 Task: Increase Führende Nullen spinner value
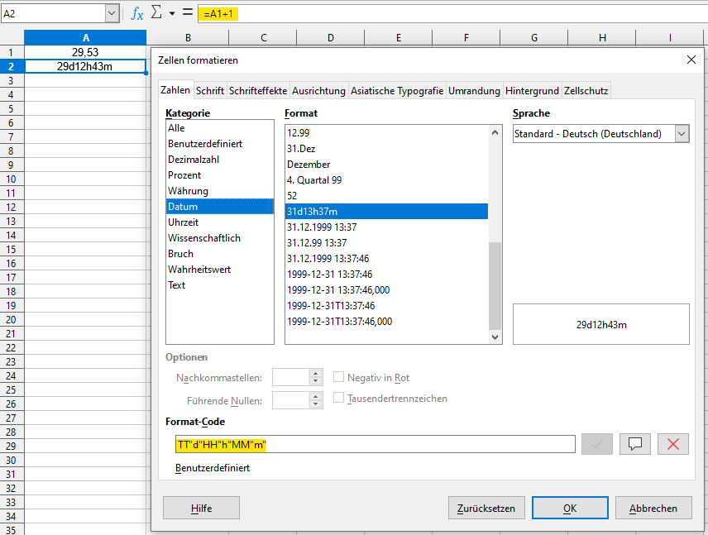(x=316, y=396)
